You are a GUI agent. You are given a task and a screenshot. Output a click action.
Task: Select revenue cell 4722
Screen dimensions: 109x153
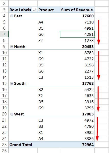pos(77,59)
